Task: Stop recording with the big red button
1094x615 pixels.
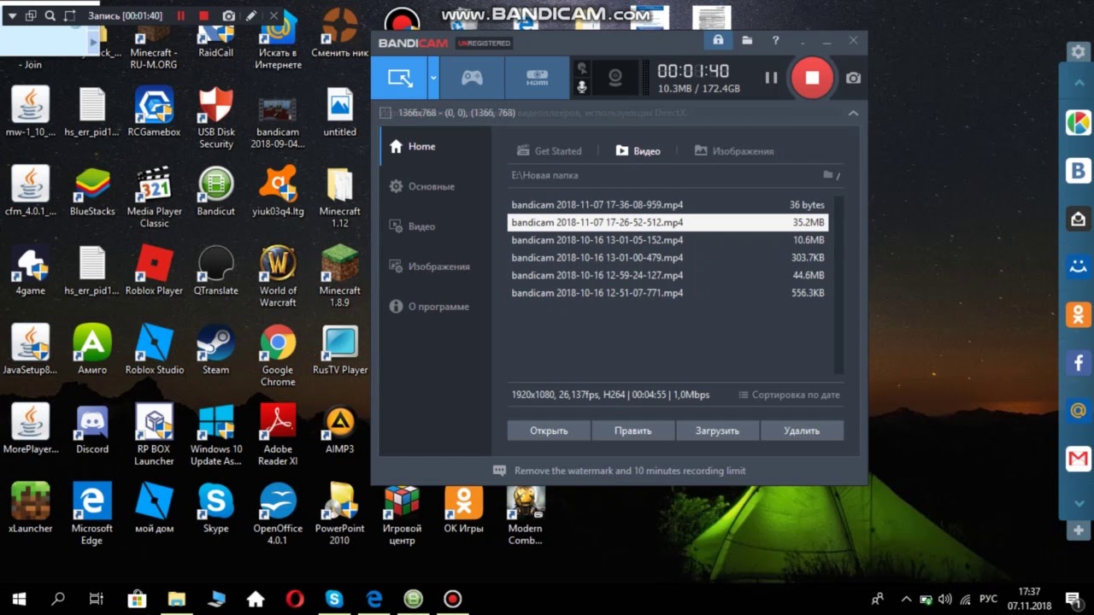Action: pos(812,78)
